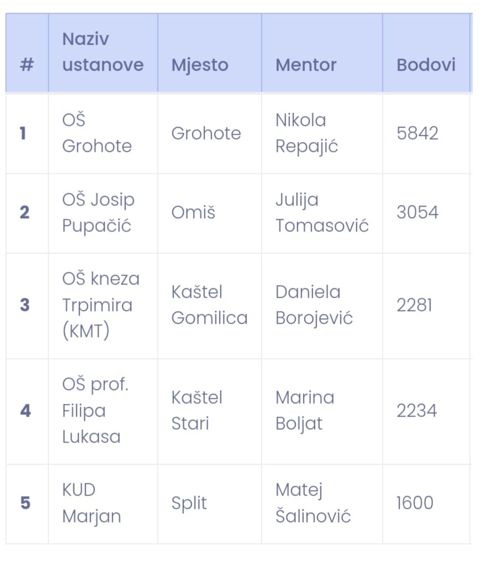Click the Mjesto column header
The height and width of the screenshot is (575, 486).
tap(210, 52)
